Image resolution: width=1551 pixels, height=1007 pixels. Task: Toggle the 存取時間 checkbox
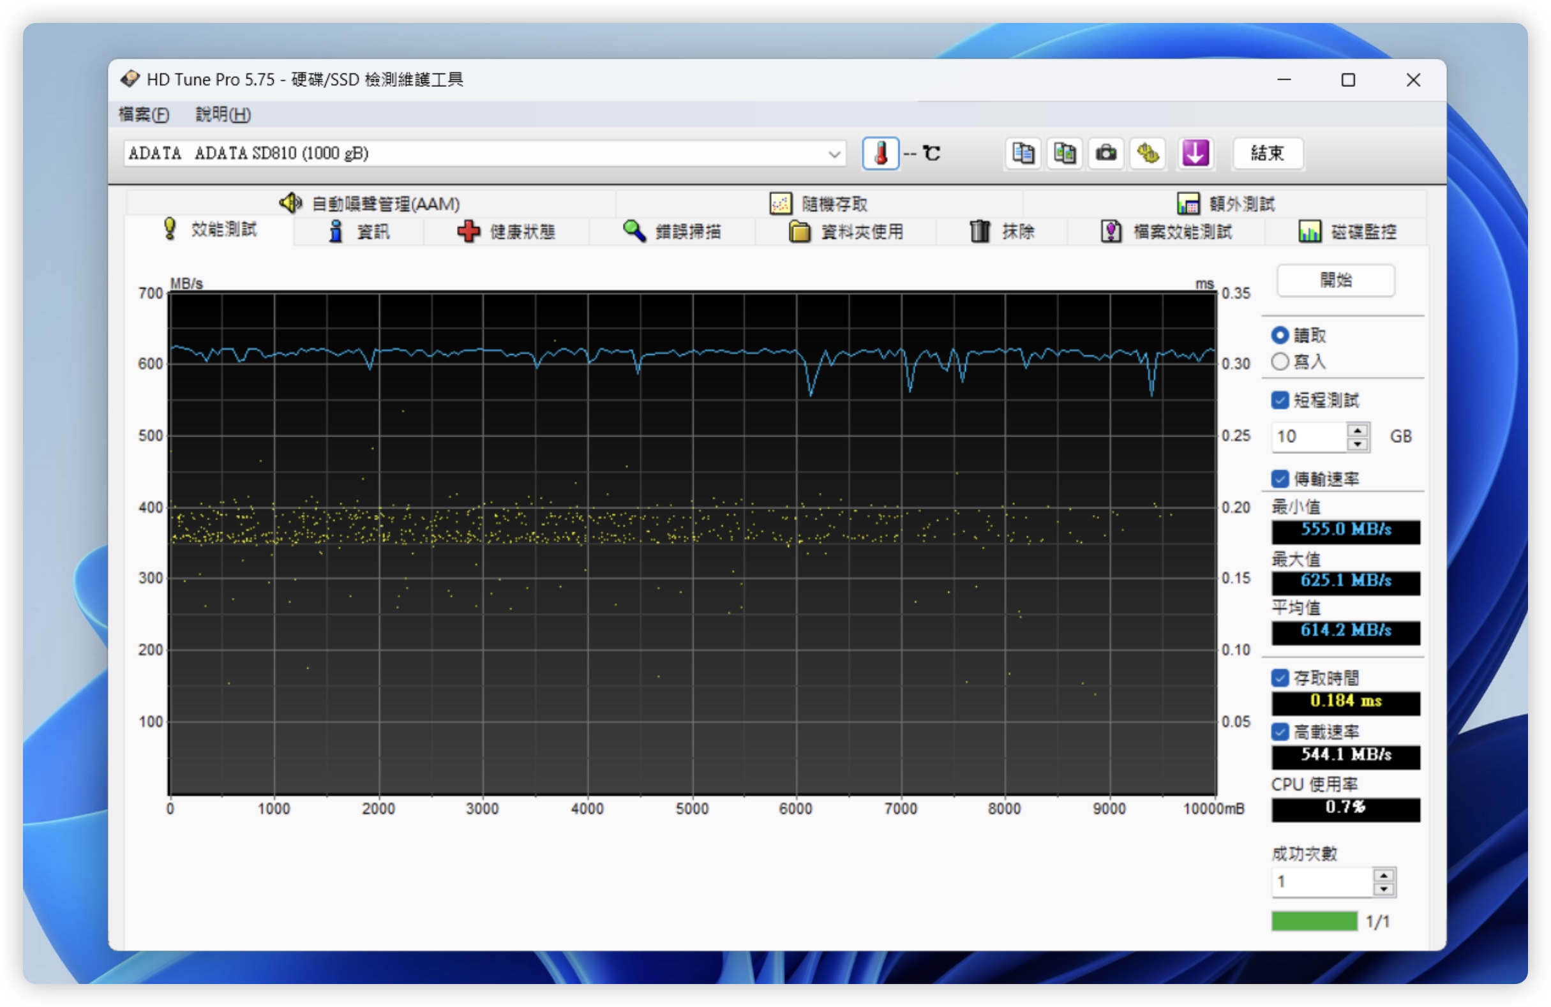(x=1279, y=678)
